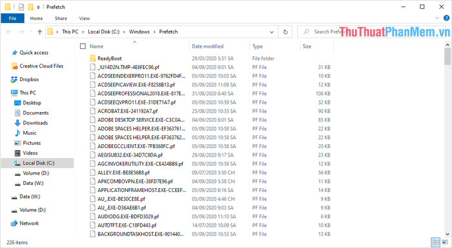Screen dimensions: 452x248
Task: Select Network in the navigation pane
Action: 25,224
